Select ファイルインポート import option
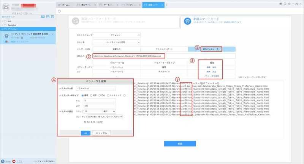Screen dimensions: 304x164 [x=164, y=49]
